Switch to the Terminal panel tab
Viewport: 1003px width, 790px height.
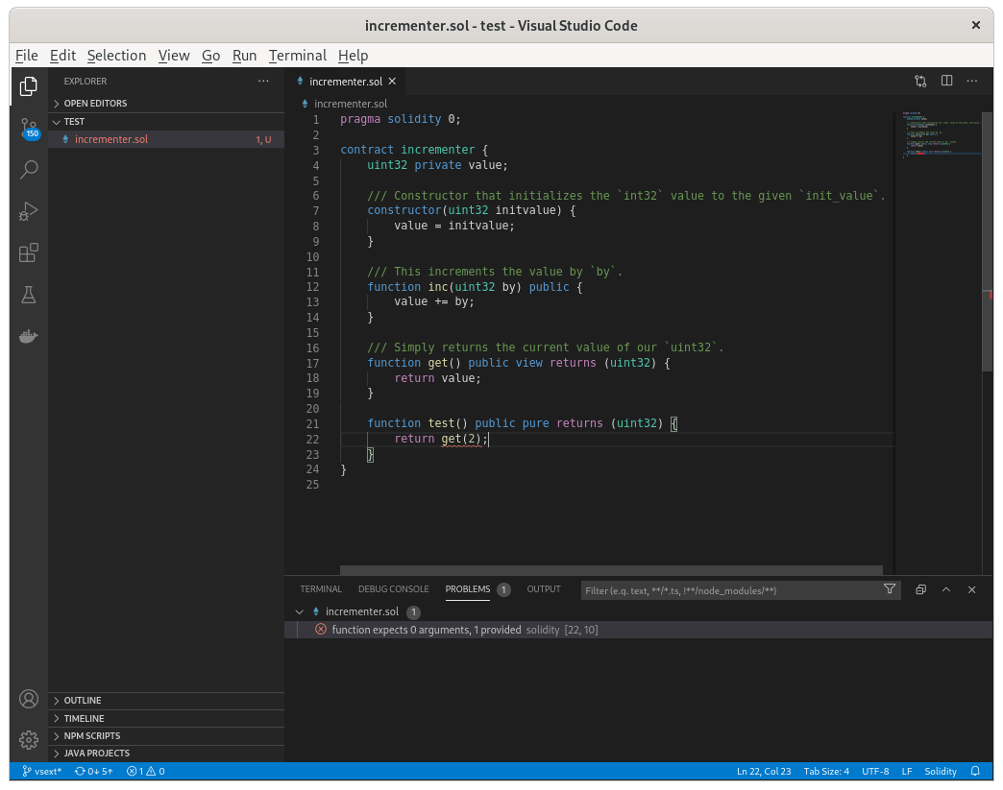(x=321, y=589)
